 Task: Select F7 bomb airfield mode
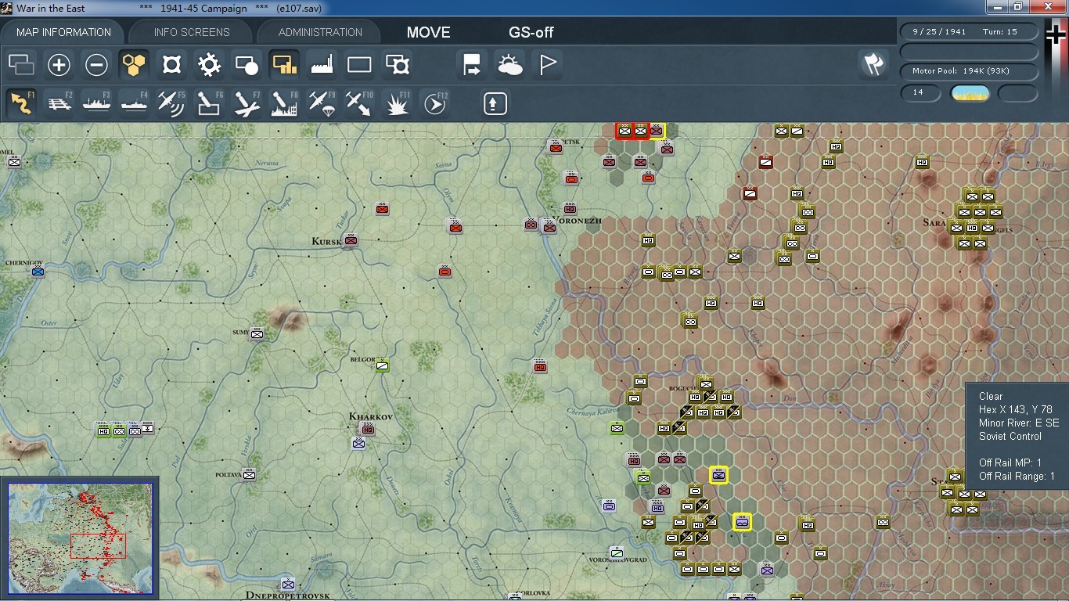247,103
